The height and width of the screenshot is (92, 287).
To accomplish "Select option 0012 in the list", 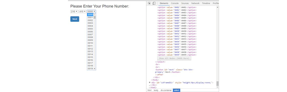I will 90,49.
